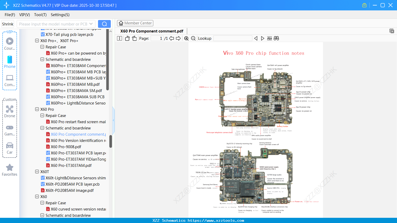This screenshot has height=223, width=397.
Task: Collapse the X60T tree node
Action: (x=37, y=172)
